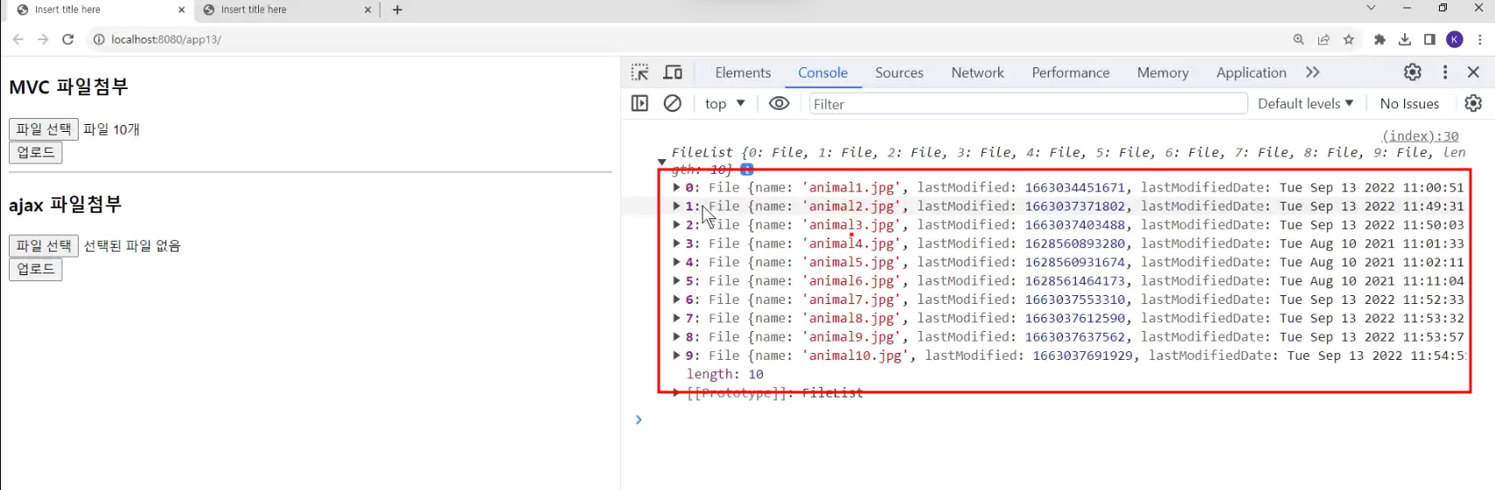Click the browser forward arrow
This screenshot has width=1495, height=490.
click(43, 39)
